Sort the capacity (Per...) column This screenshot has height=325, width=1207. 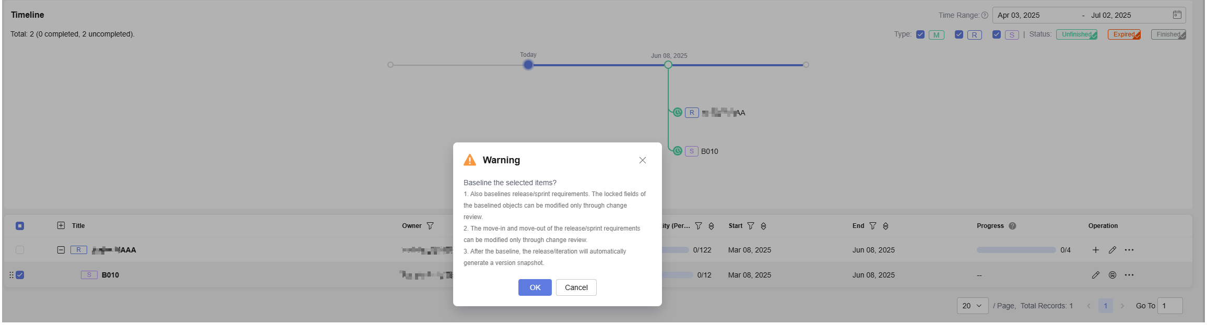pyautogui.click(x=711, y=226)
